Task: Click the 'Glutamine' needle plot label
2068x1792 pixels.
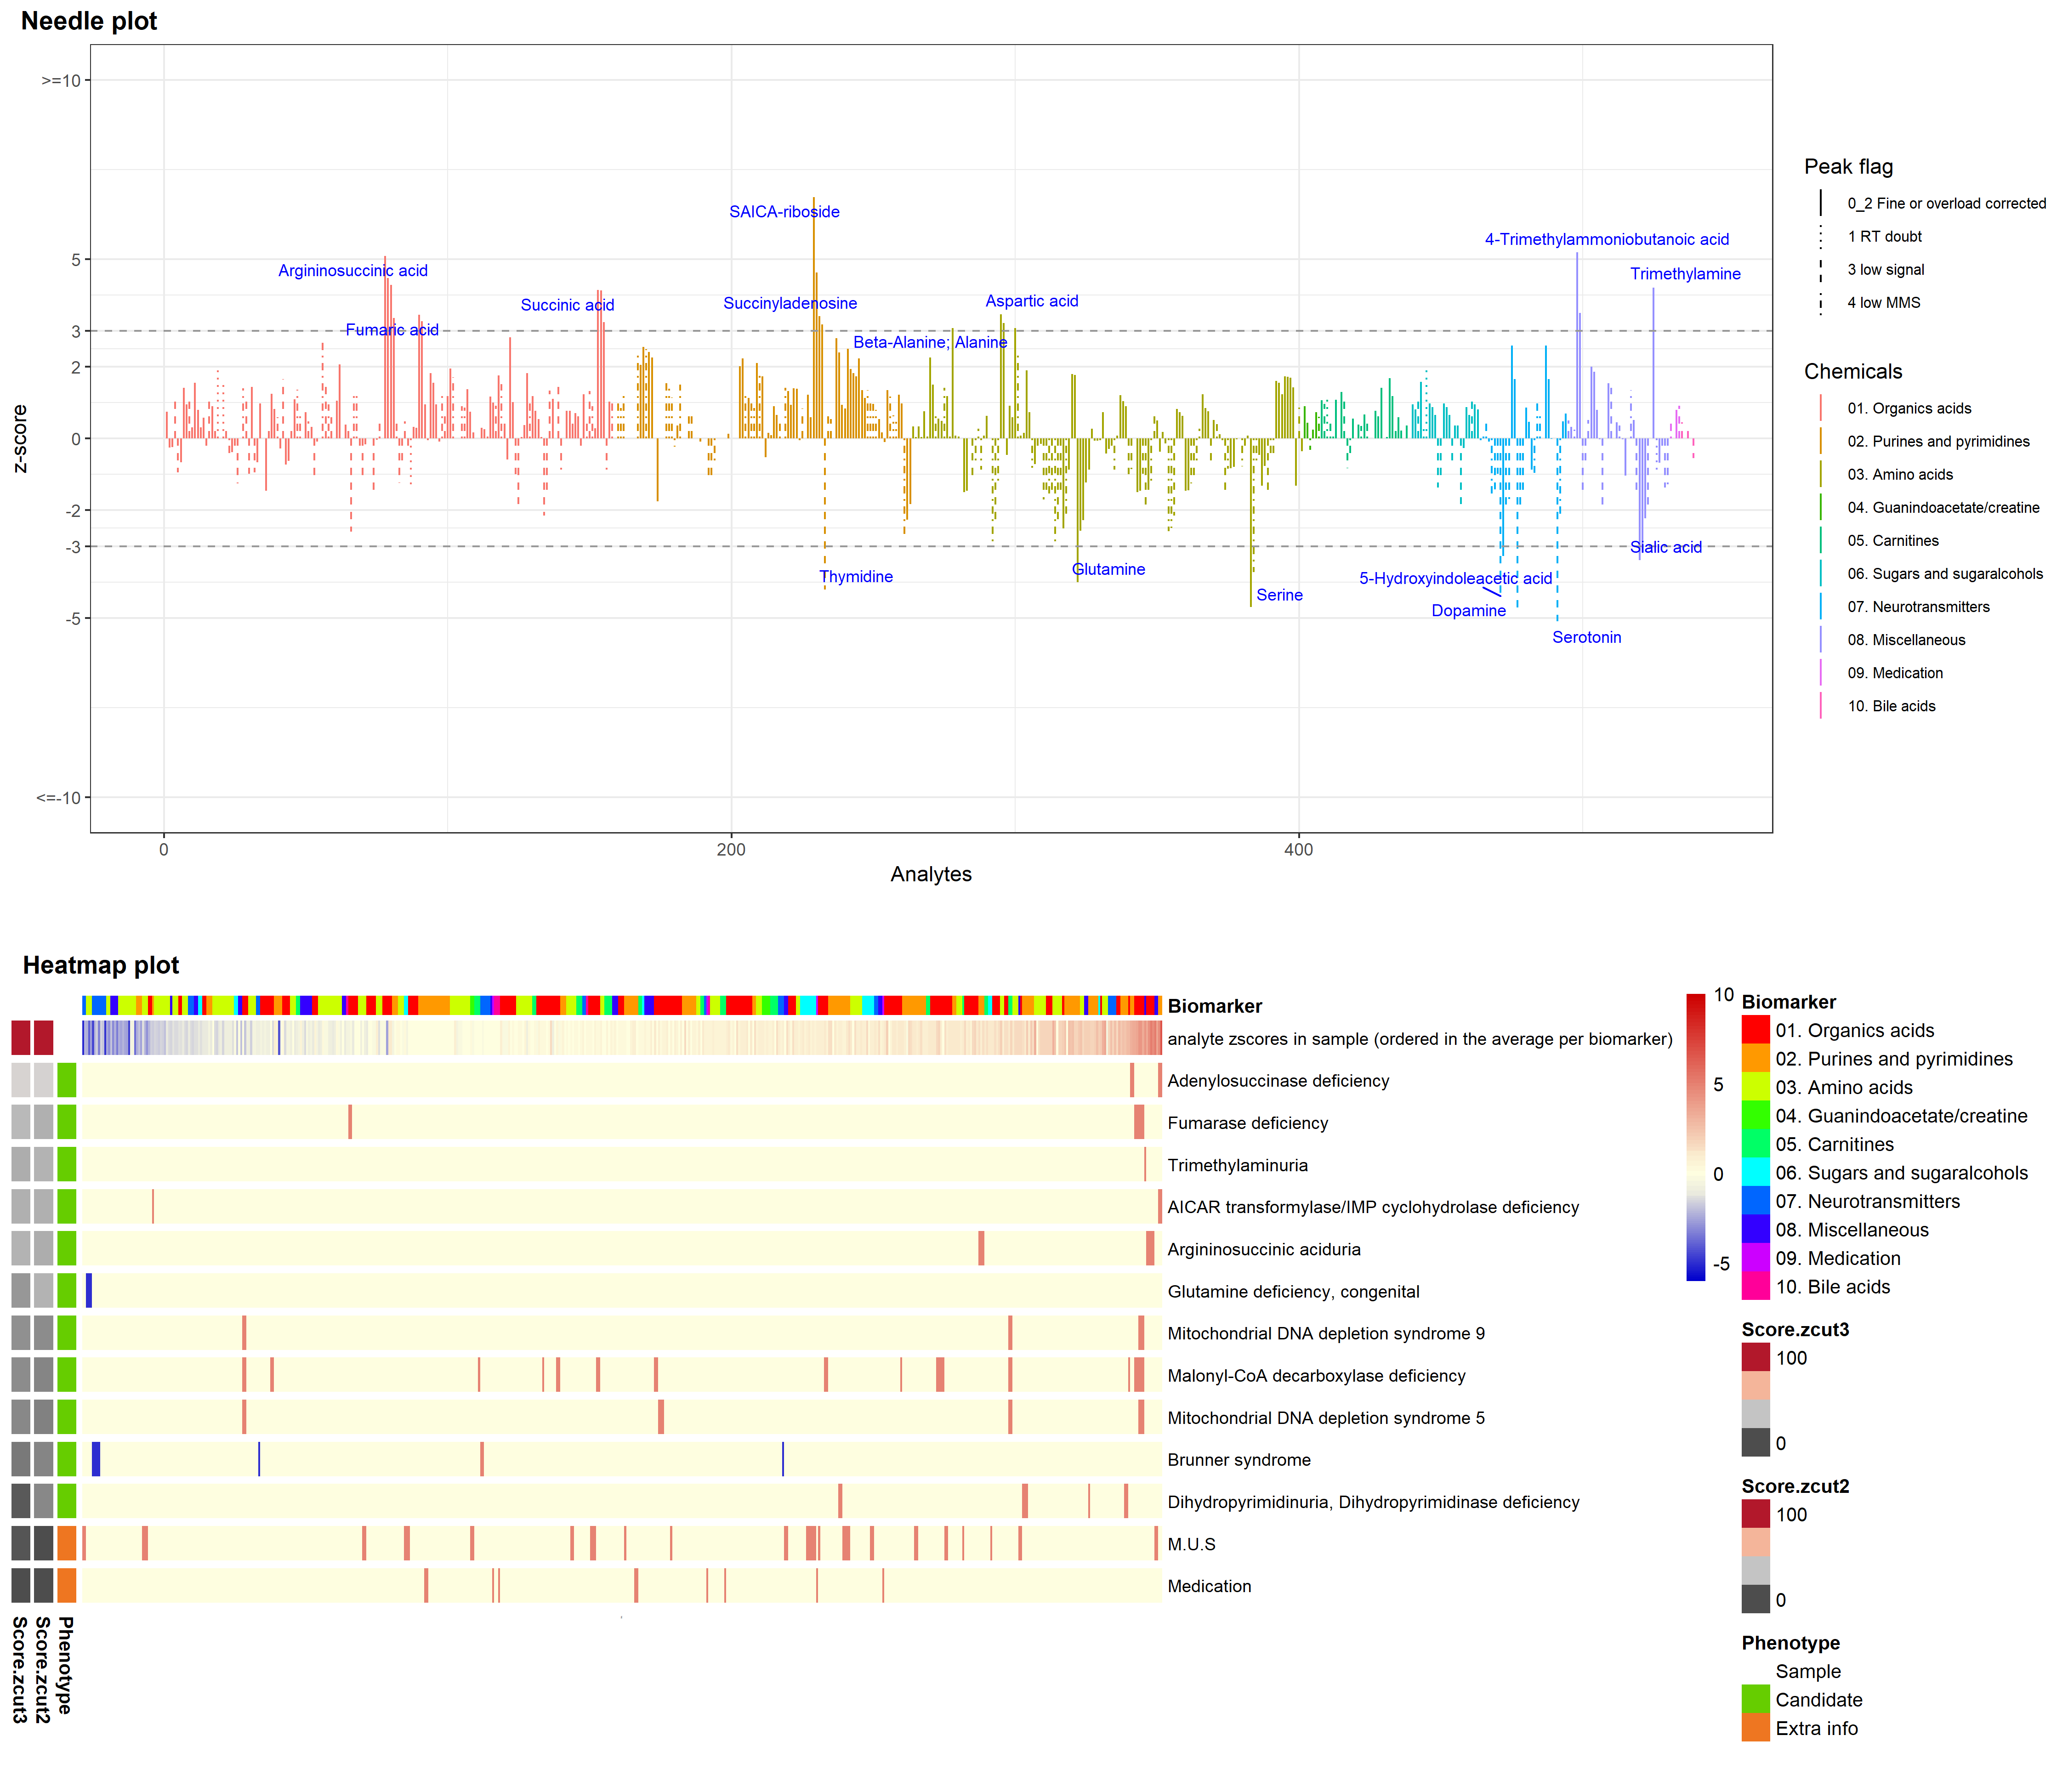Action: coord(1108,569)
